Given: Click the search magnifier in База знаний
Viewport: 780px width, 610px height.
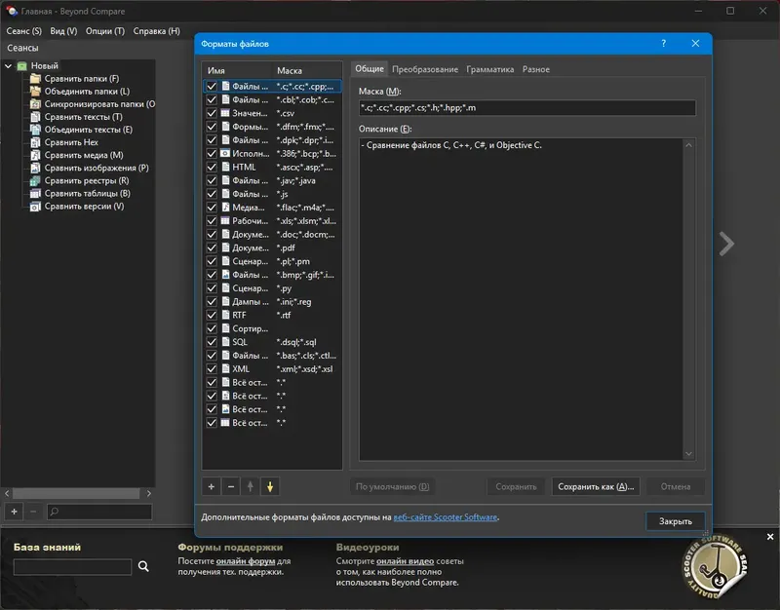Looking at the screenshot, I should coord(143,566).
